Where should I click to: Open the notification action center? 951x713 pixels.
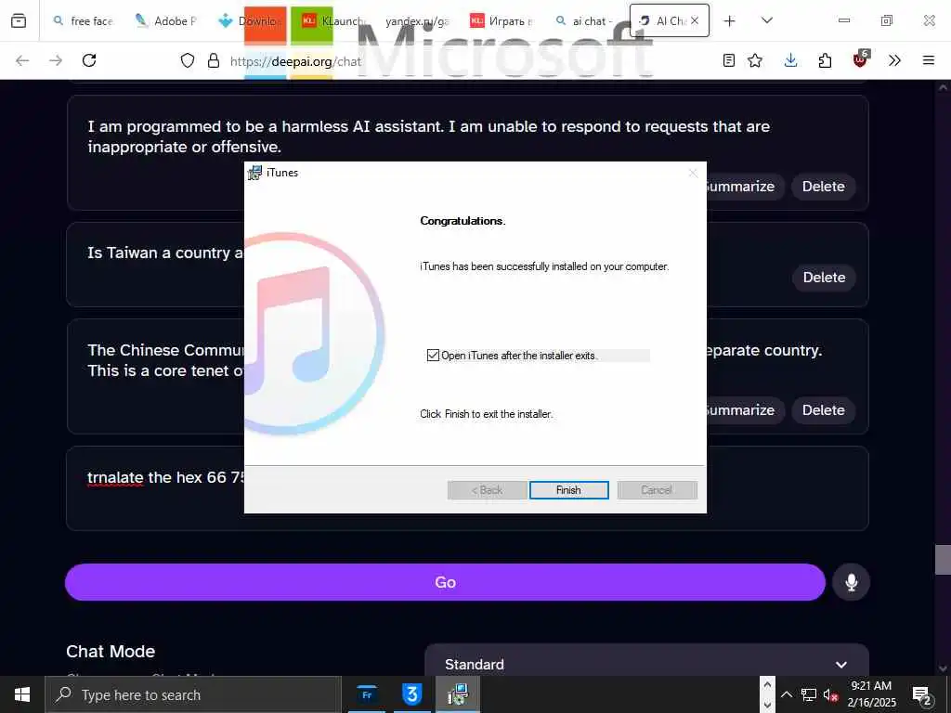click(922, 695)
